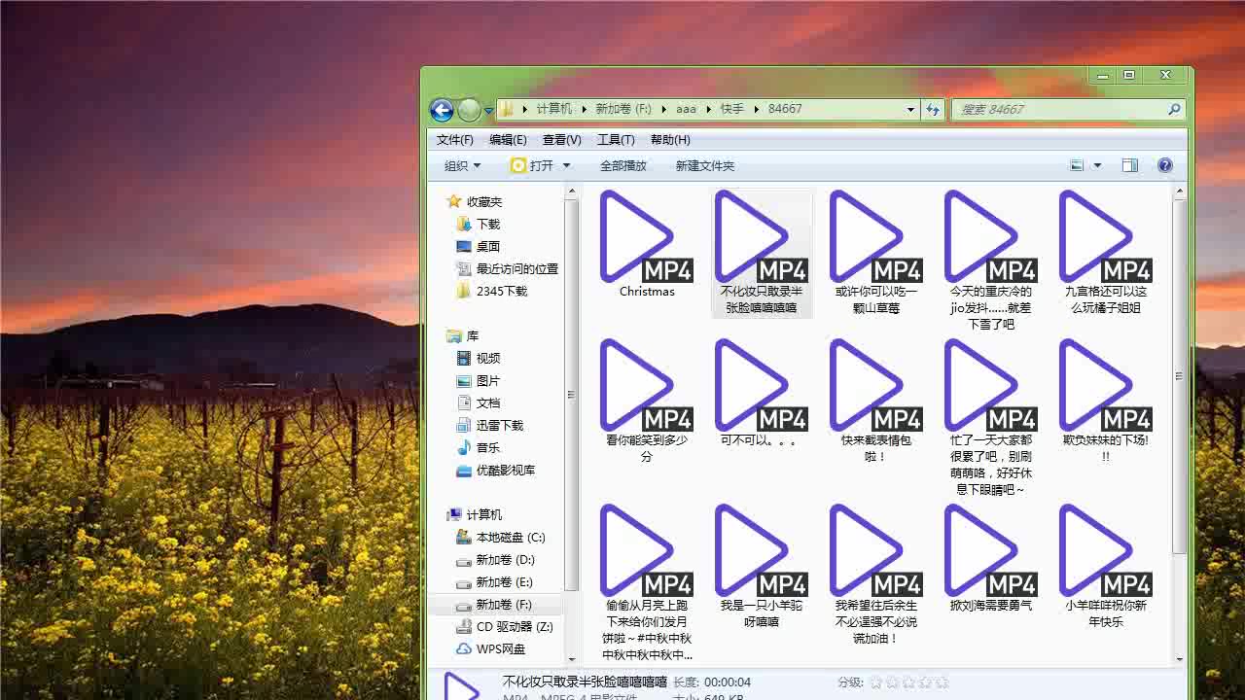The image size is (1245, 700).
Task: Open the 2345下载 folder shortcut
Action: pyautogui.click(x=492, y=291)
